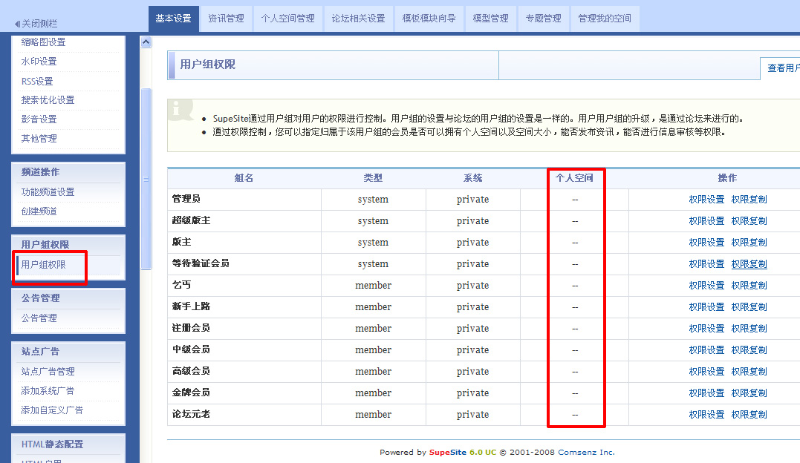Open the 模型管理 tab

tap(490, 19)
